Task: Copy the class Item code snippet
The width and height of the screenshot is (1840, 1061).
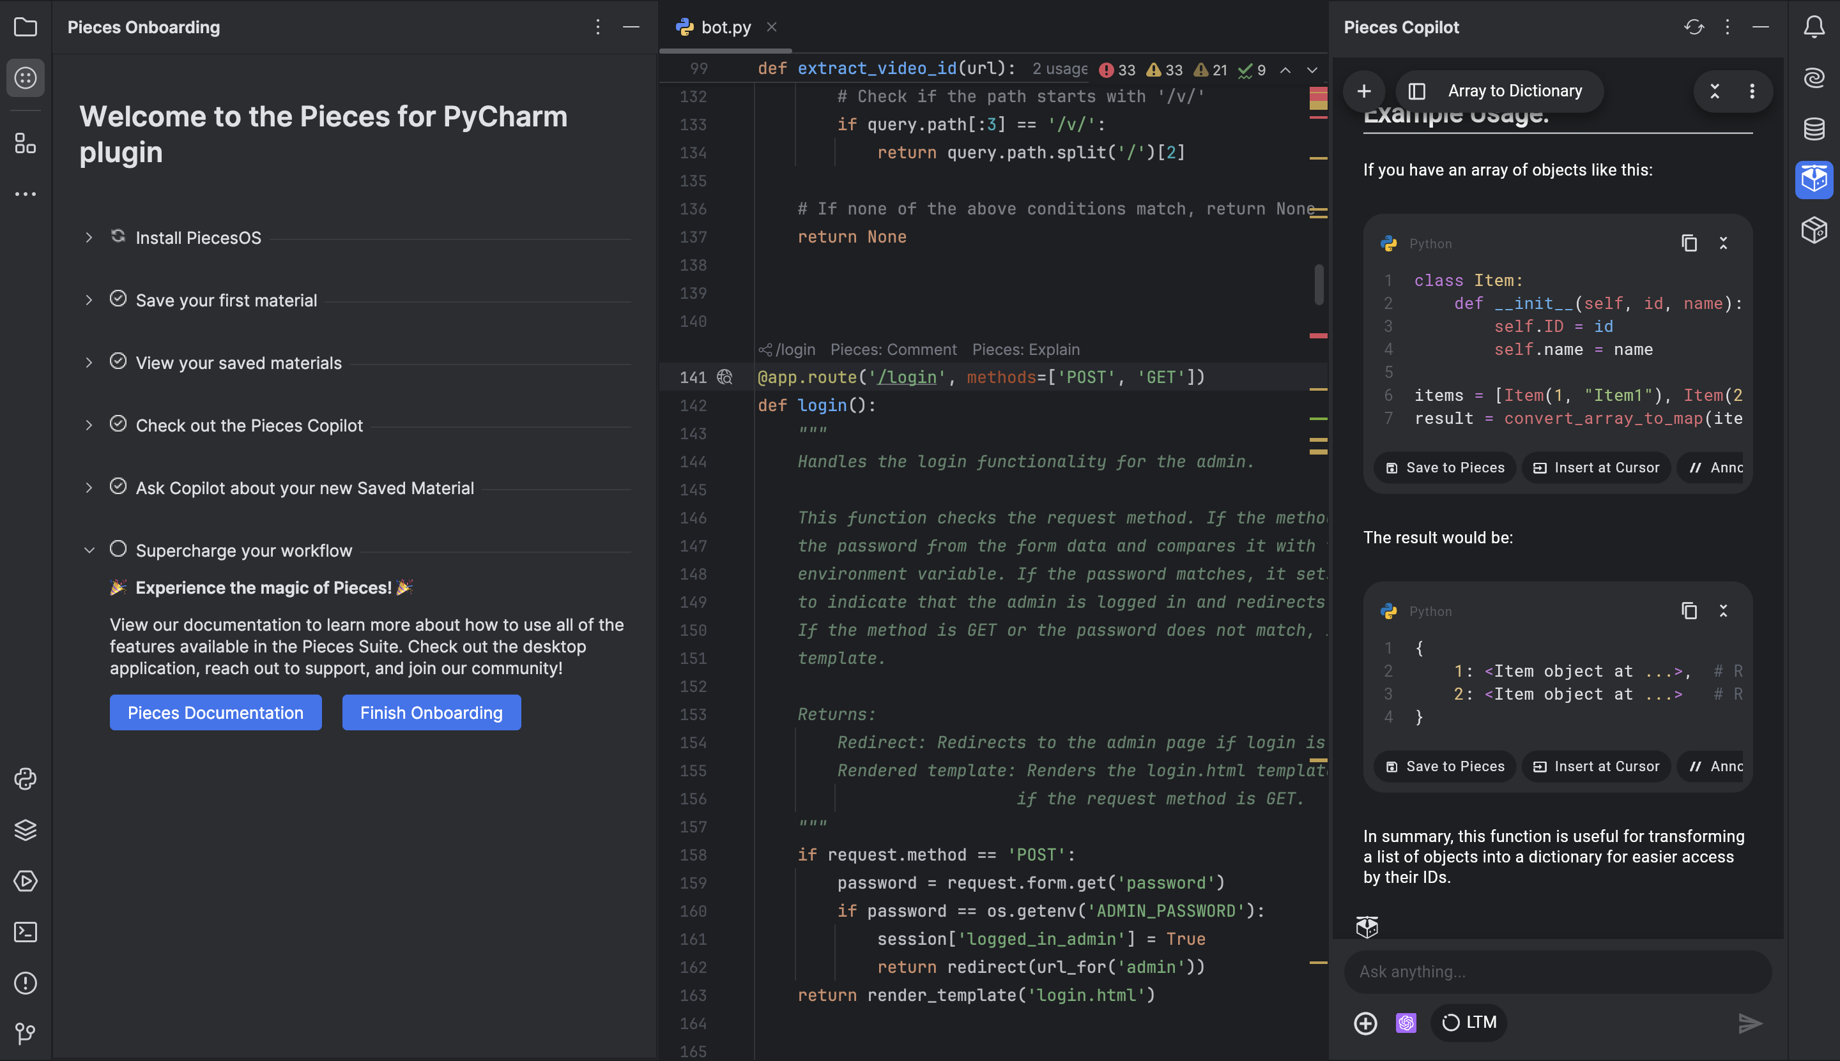Action: (1689, 243)
